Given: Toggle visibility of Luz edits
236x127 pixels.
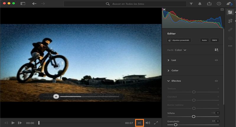Looking at the screenshot, I should pos(216,60).
